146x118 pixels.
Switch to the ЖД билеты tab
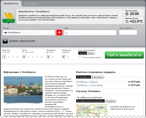pos(31,3)
